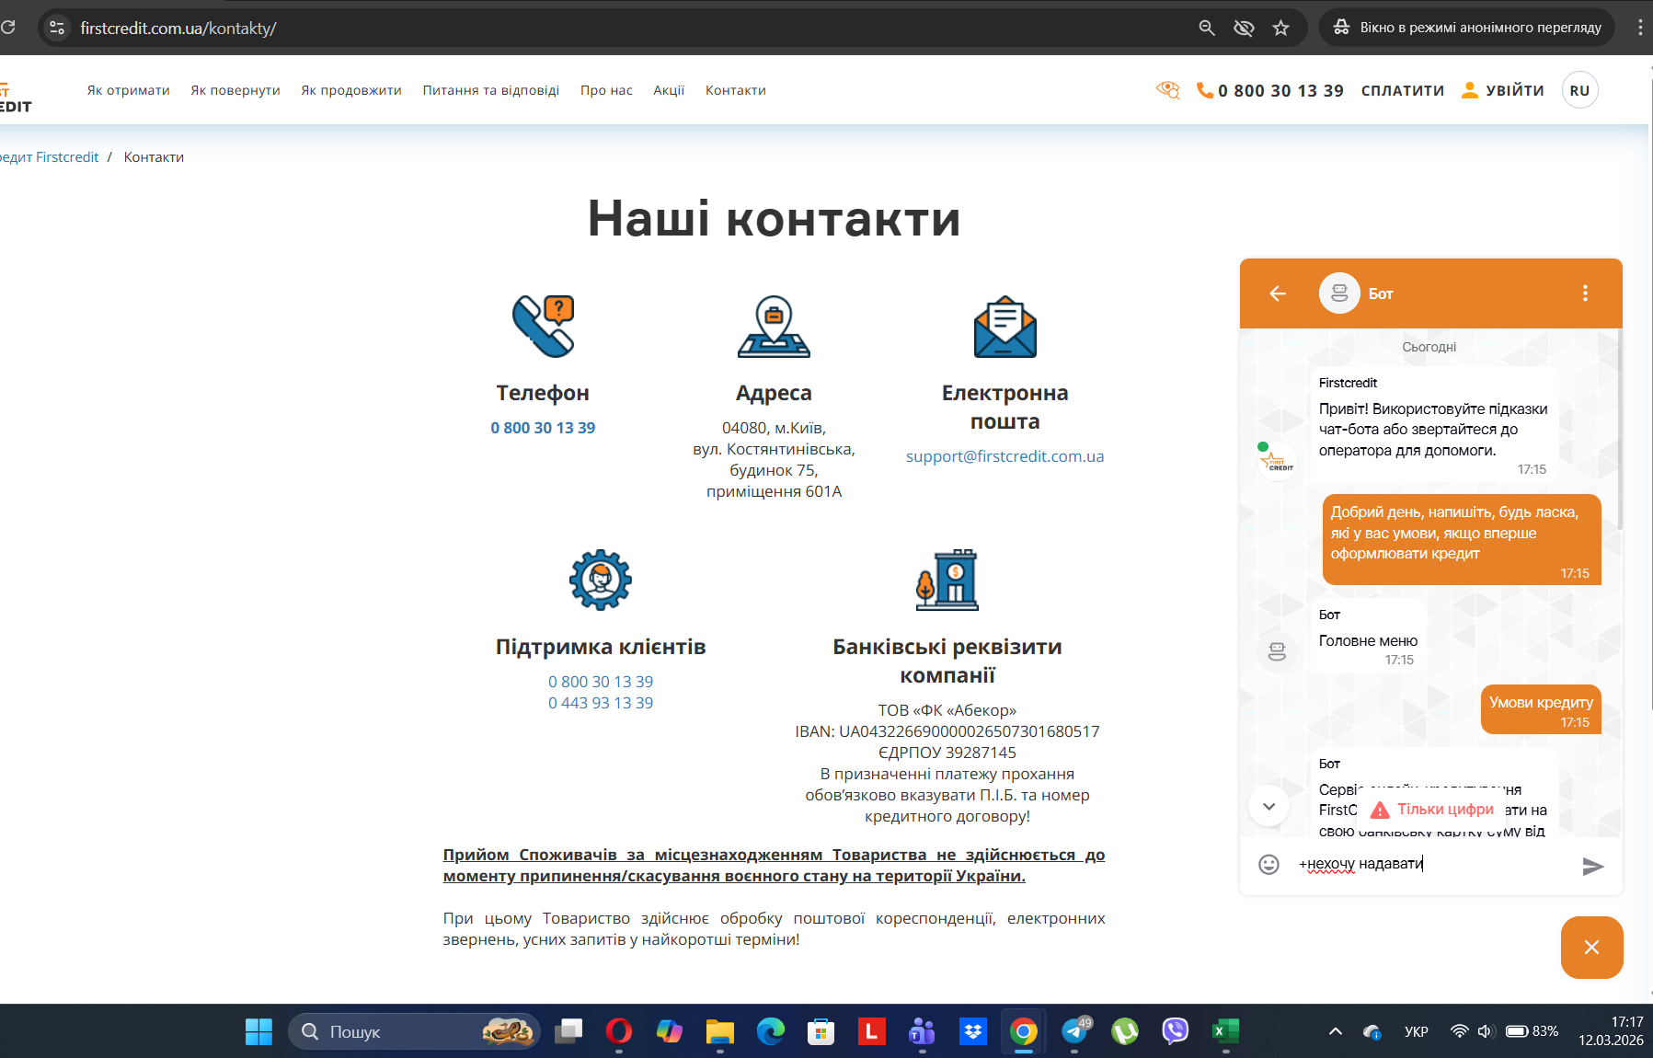Go to "Питання та відповіді" page
The image size is (1653, 1058).
pyautogui.click(x=491, y=90)
